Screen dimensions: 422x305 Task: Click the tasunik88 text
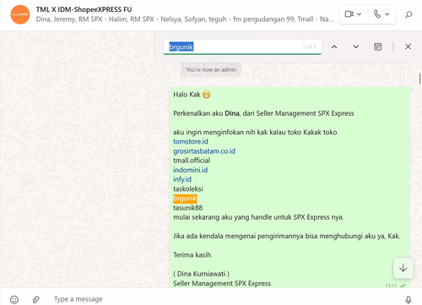tap(187, 208)
